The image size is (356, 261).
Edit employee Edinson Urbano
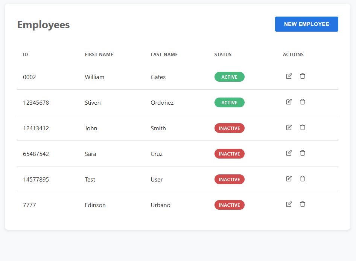289,205
